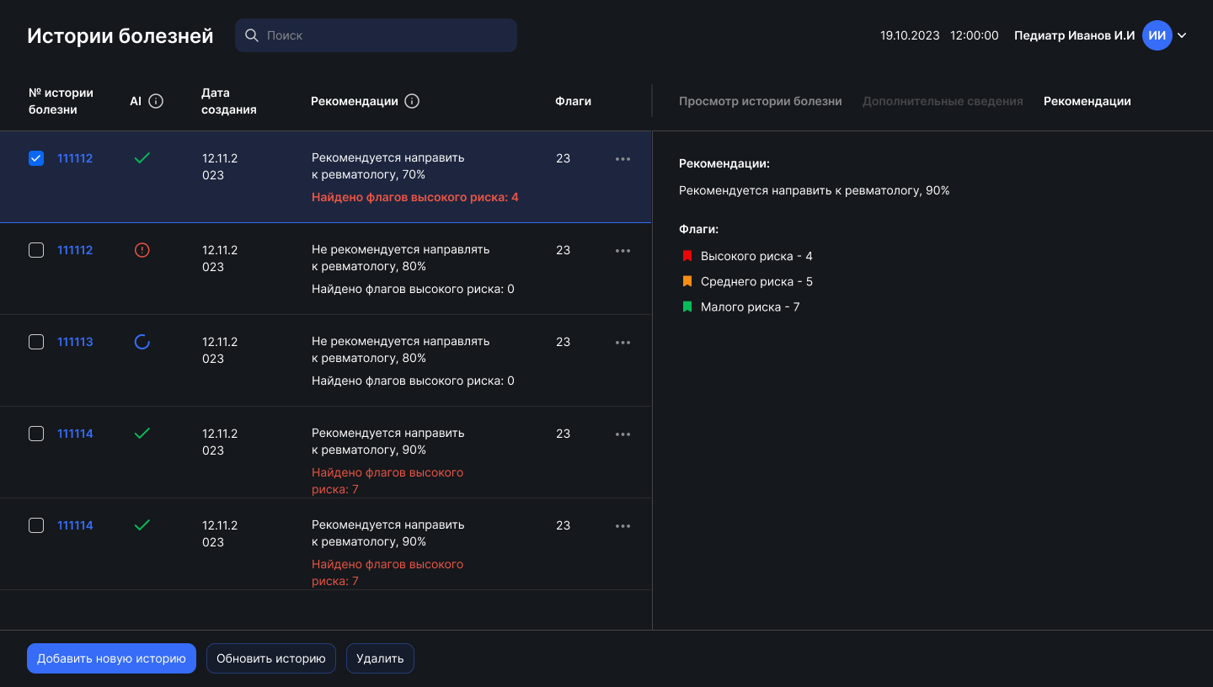Click the red warning status icon

tap(142, 250)
